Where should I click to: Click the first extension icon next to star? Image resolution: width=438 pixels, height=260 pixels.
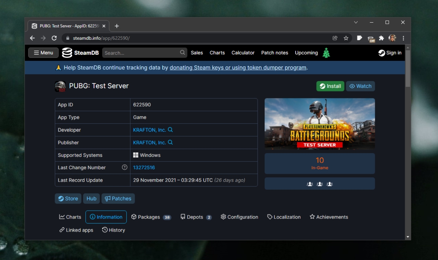tap(360, 38)
